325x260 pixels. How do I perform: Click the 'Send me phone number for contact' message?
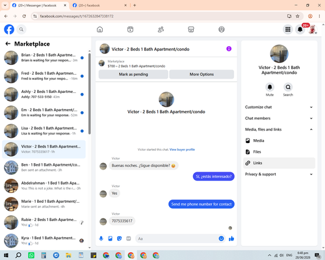(201, 204)
